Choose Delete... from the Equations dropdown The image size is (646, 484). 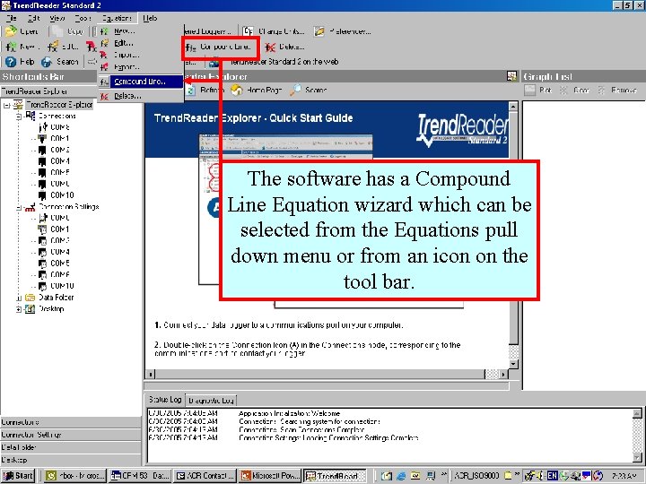(140, 96)
